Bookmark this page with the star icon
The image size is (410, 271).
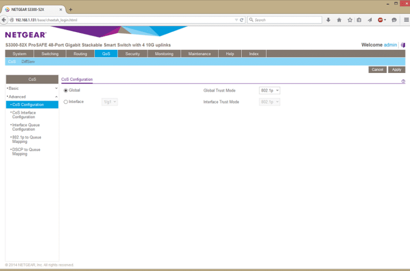tap(350, 20)
